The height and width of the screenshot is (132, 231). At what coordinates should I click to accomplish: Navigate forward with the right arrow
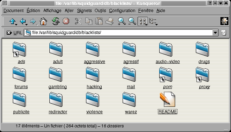pos(33,22)
